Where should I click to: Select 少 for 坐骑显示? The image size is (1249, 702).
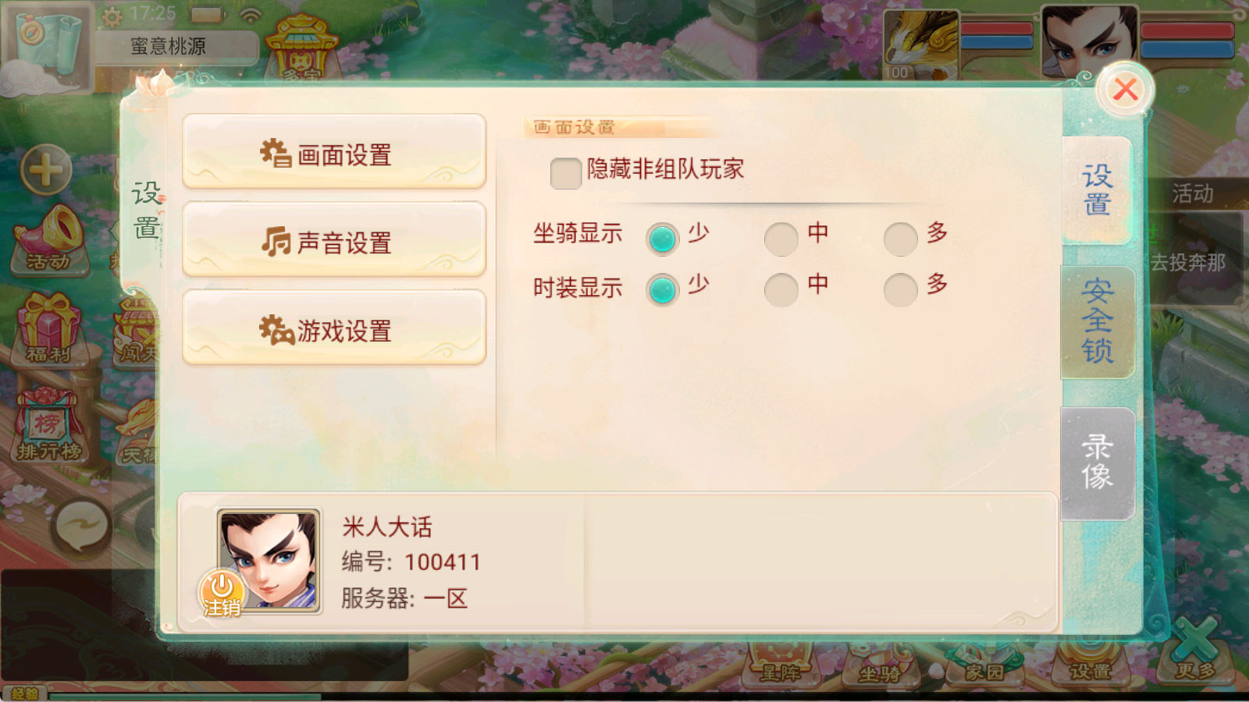(662, 239)
